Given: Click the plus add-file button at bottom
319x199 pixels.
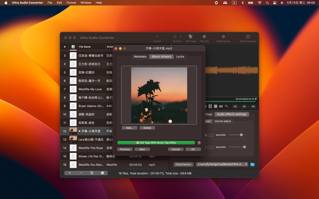Looking at the screenshot, I should tap(69, 173).
